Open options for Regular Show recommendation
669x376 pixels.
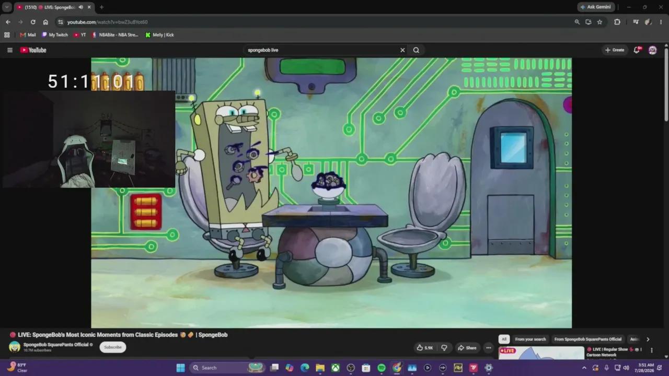point(651,350)
